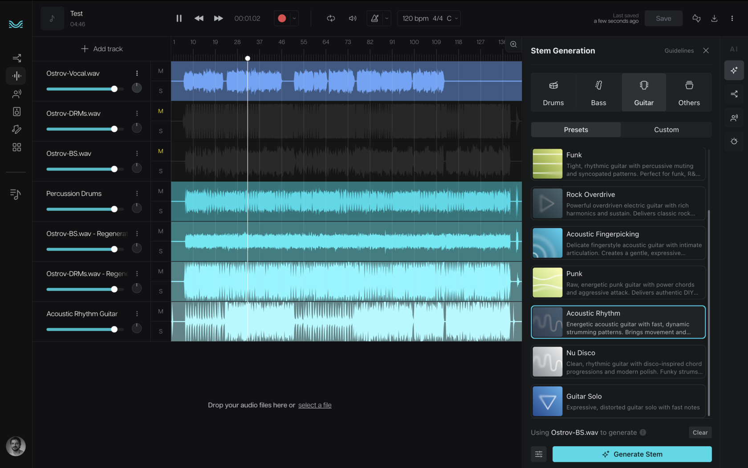Screen dimensions: 748x468
Task: Click the metronome icon
Action: tap(375, 18)
